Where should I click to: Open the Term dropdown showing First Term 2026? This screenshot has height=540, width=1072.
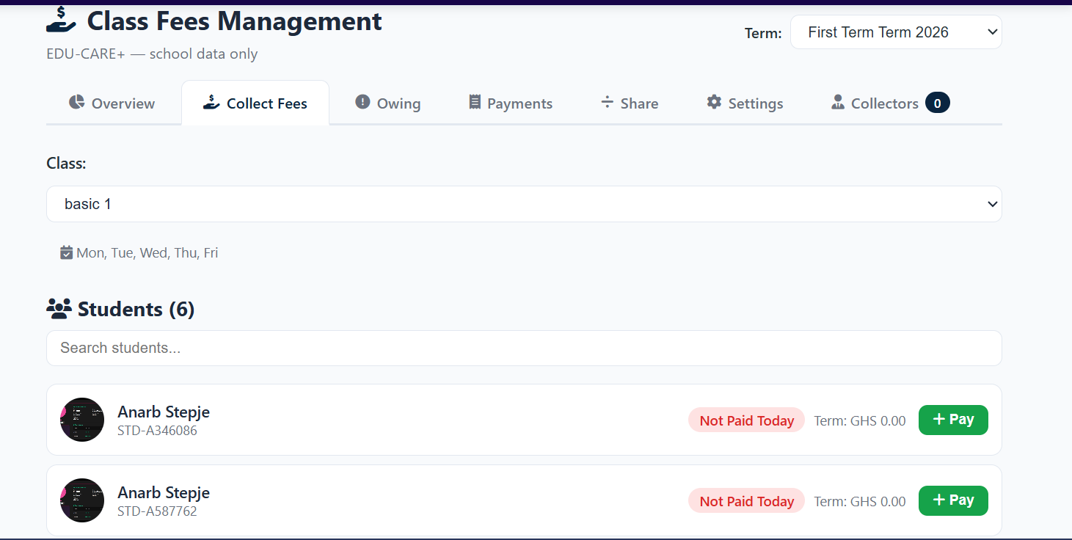(895, 32)
